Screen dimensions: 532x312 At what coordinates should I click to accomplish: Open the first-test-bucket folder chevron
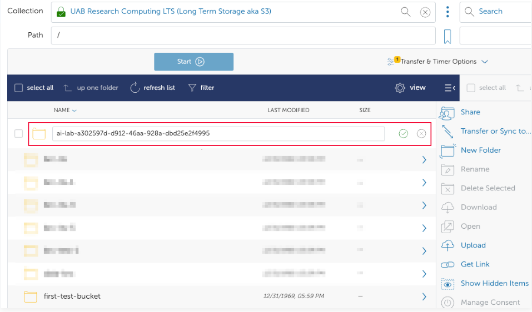[x=424, y=296]
